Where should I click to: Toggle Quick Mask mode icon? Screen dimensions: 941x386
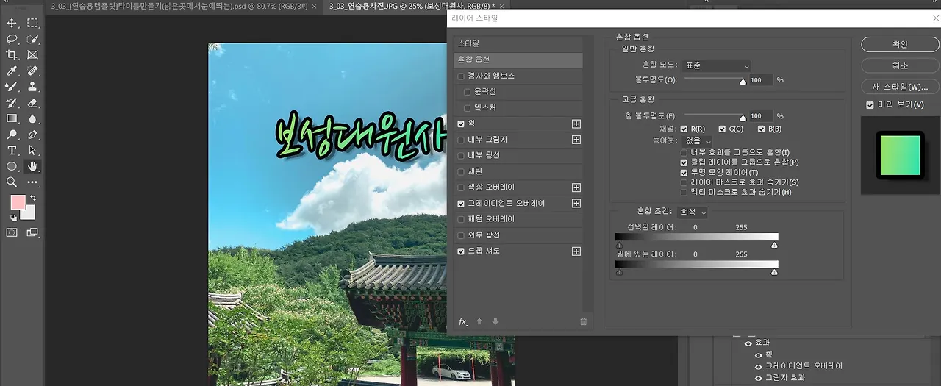12,232
